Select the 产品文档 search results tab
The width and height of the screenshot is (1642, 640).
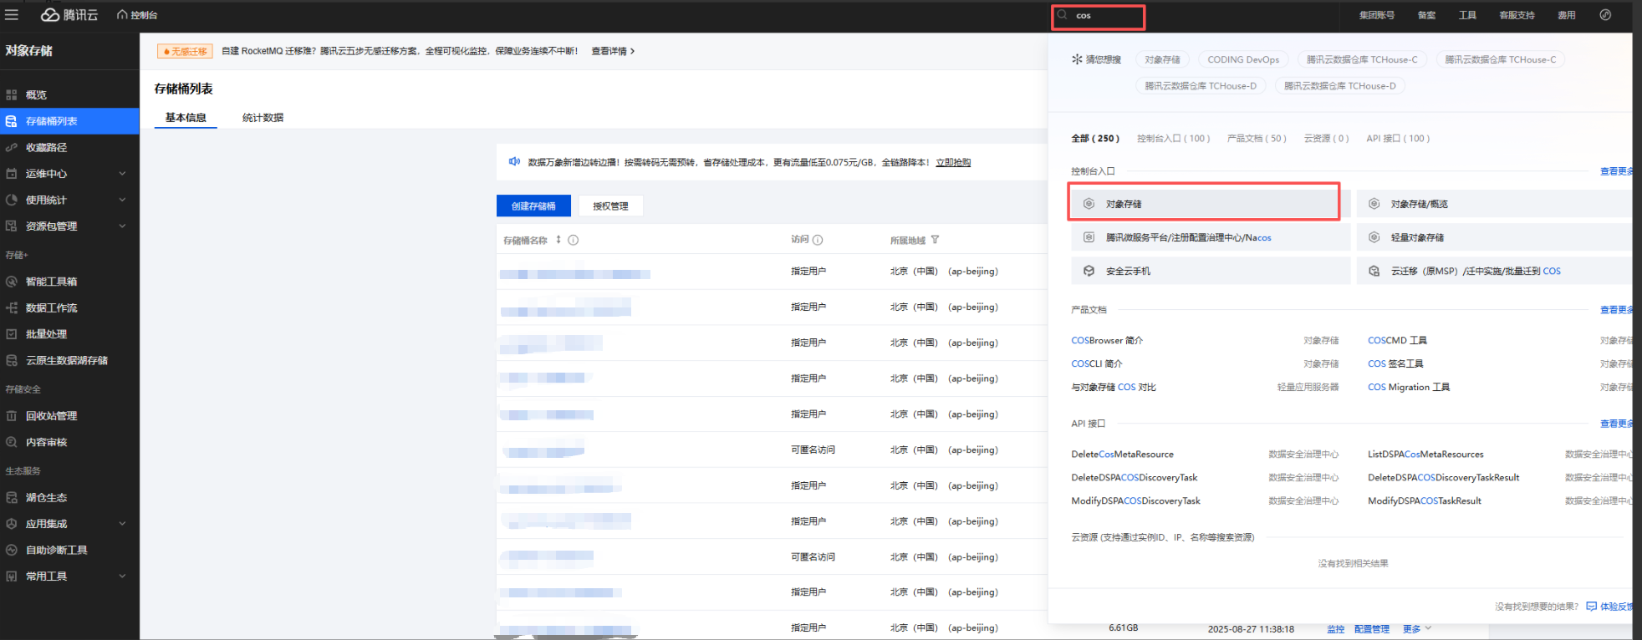[x=1256, y=139]
